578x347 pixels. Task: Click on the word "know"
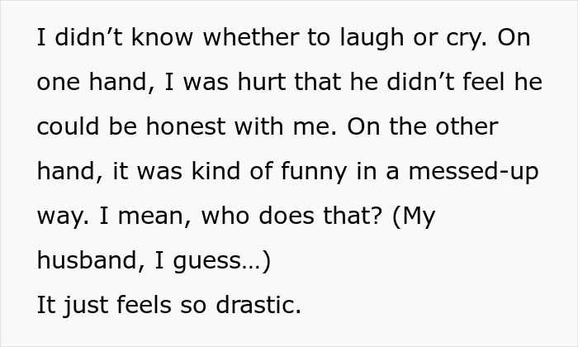(162, 37)
